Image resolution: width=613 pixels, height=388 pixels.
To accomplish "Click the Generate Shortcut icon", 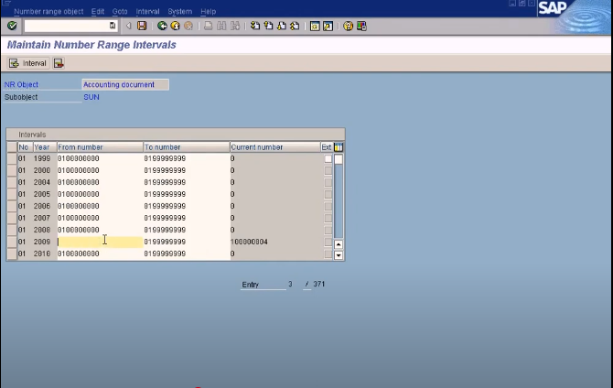I will [x=328, y=26].
